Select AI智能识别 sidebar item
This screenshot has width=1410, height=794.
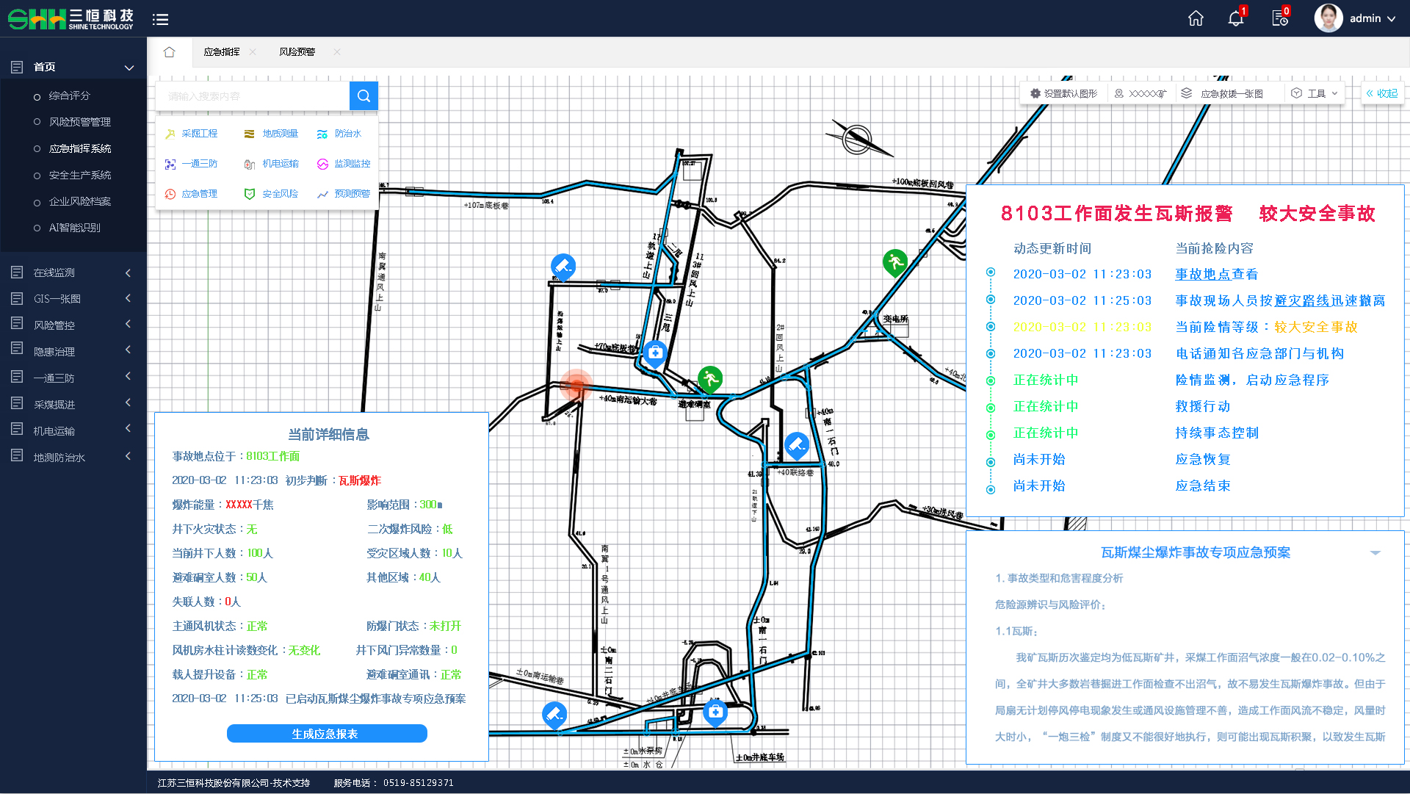(x=74, y=228)
